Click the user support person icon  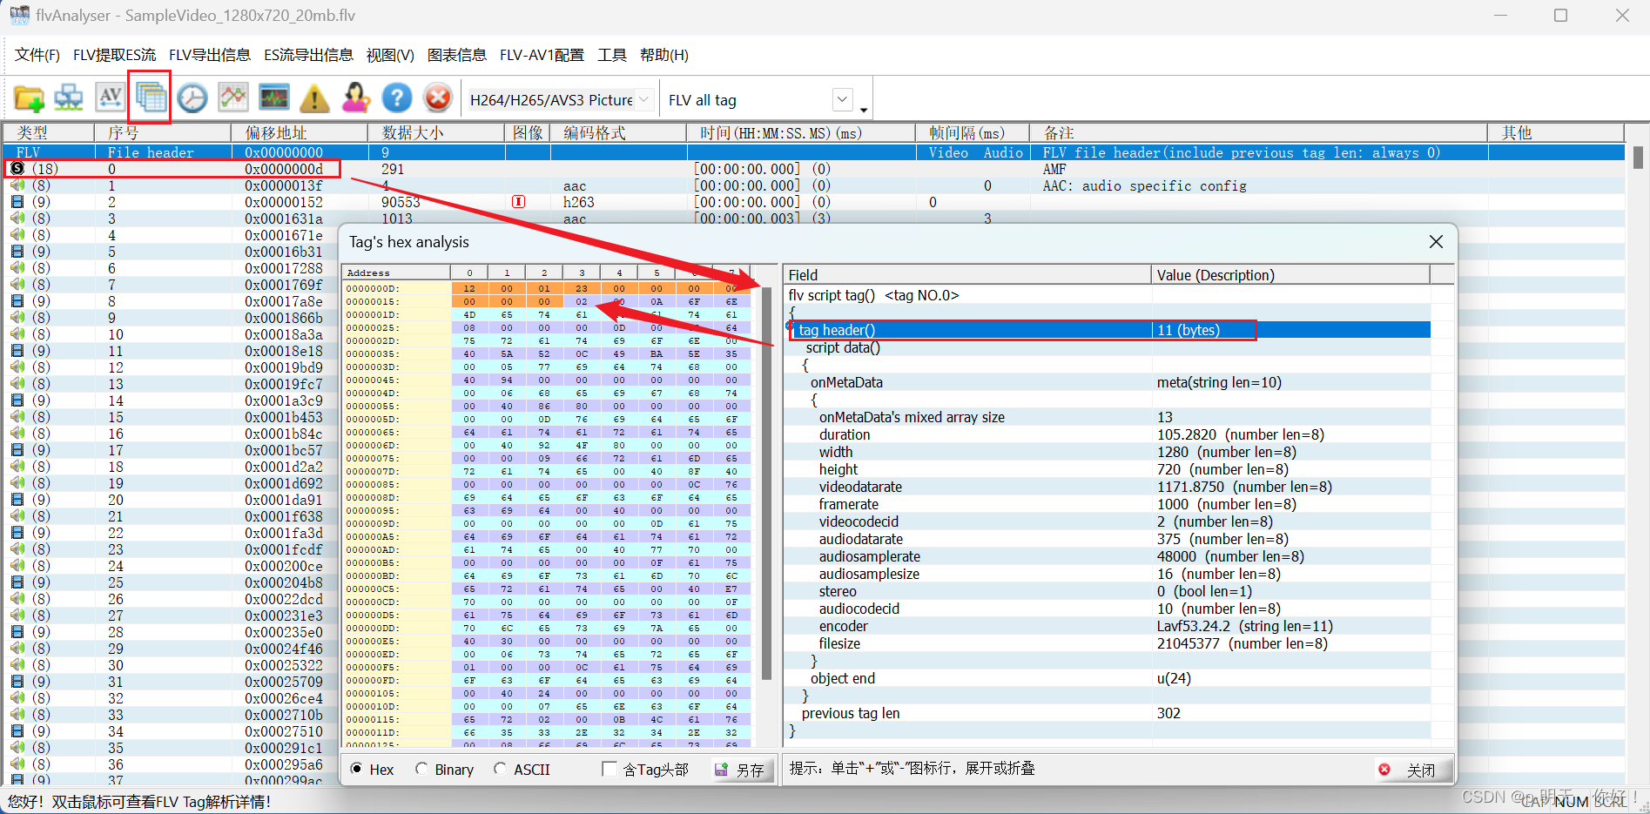pos(355,98)
